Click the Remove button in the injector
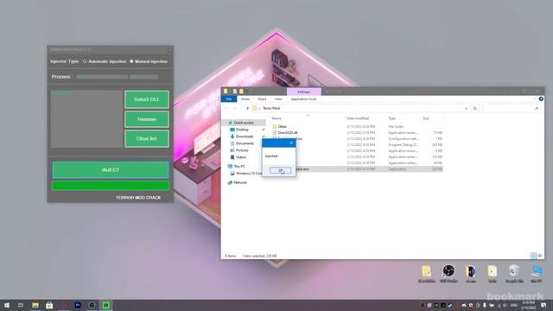 click(x=147, y=119)
